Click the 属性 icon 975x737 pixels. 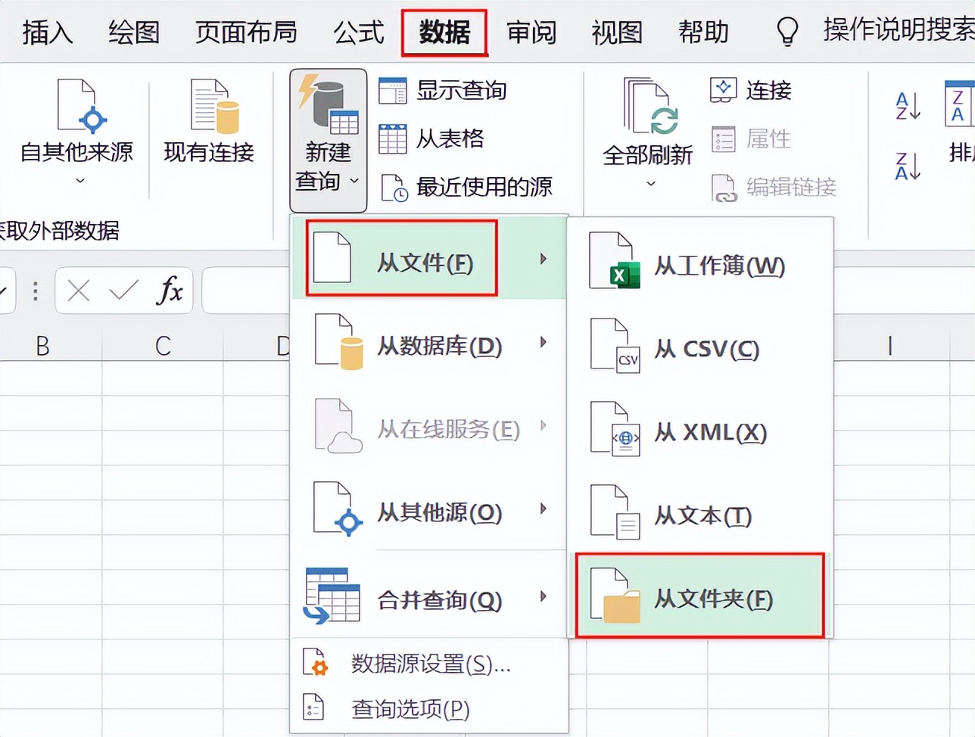click(x=724, y=139)
